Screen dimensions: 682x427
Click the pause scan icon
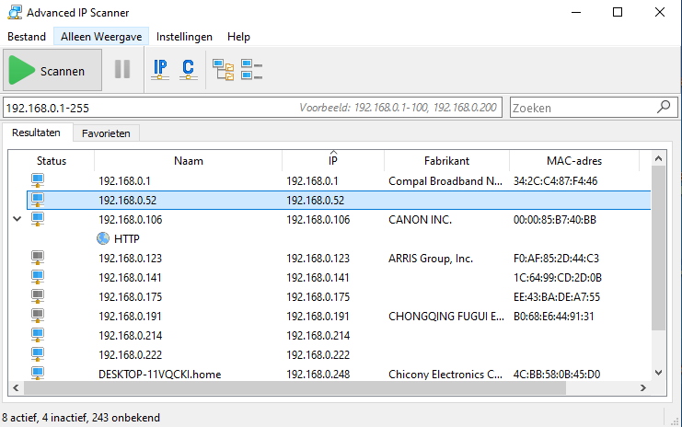122,69
